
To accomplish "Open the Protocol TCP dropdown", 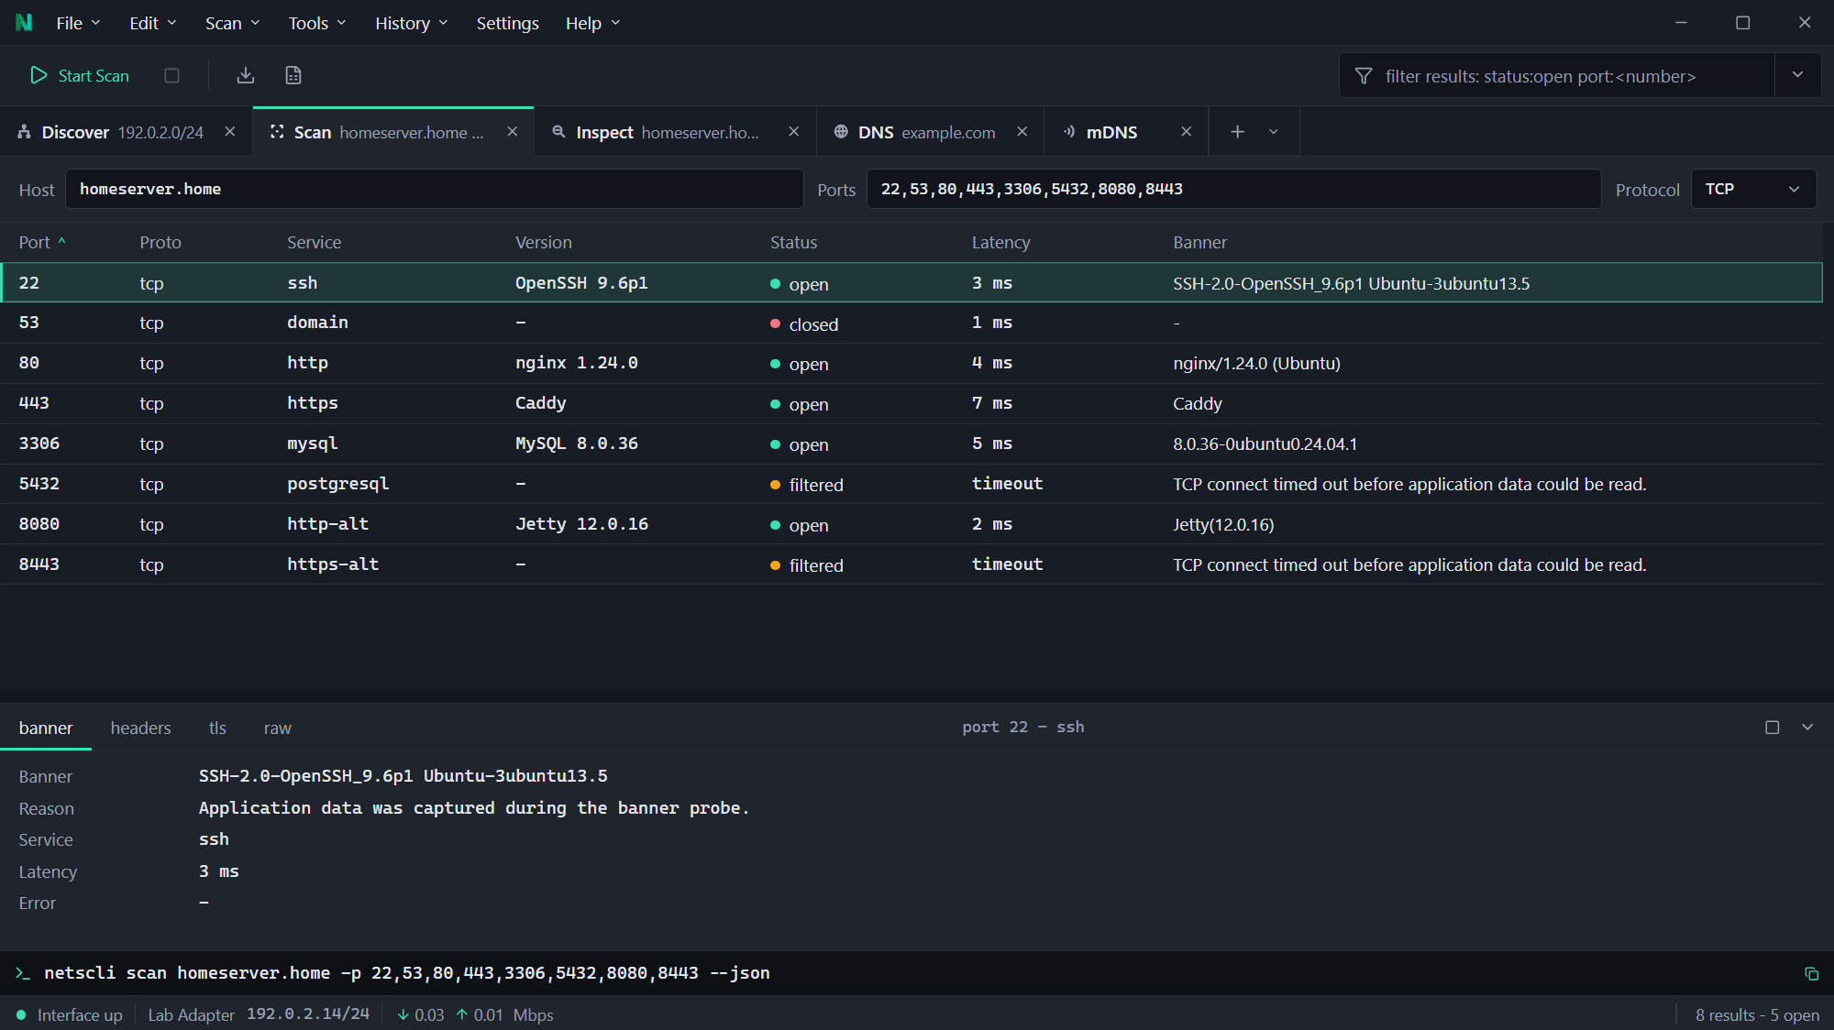I will (1753, 189).
